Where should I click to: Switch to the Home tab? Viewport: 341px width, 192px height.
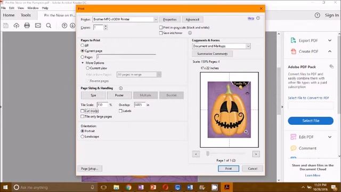[x=9, y=15]
